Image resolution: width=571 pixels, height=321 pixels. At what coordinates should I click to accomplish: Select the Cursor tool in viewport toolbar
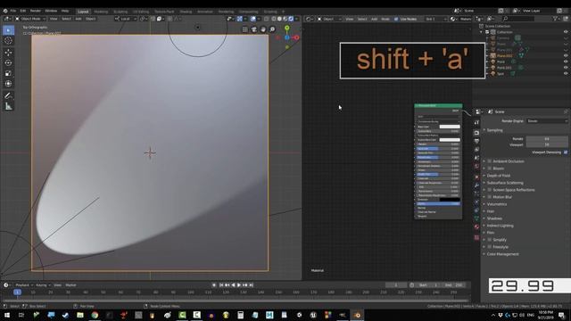coord(8,41)
